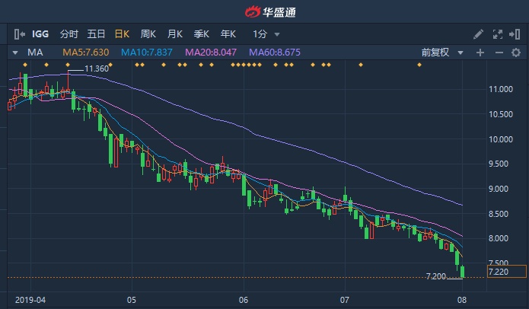Click the MA5:7.630 value
This screenshot has height=309, width=529.
[86, 53]
